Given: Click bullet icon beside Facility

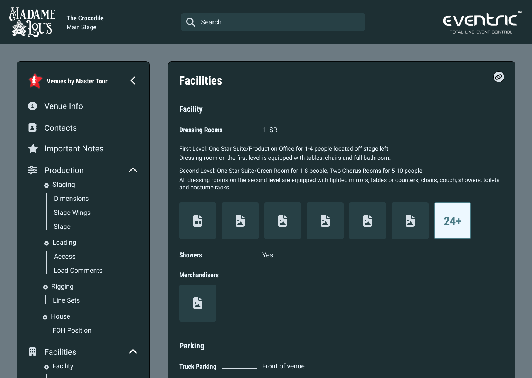Looking at the screenshot, I should pyautogui.click(x=47, y=367).
